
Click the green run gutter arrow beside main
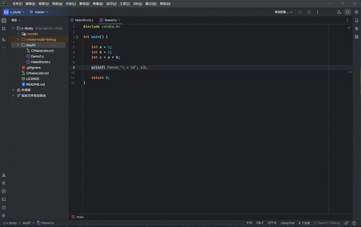pyautogui.click(x=77, y=37)
